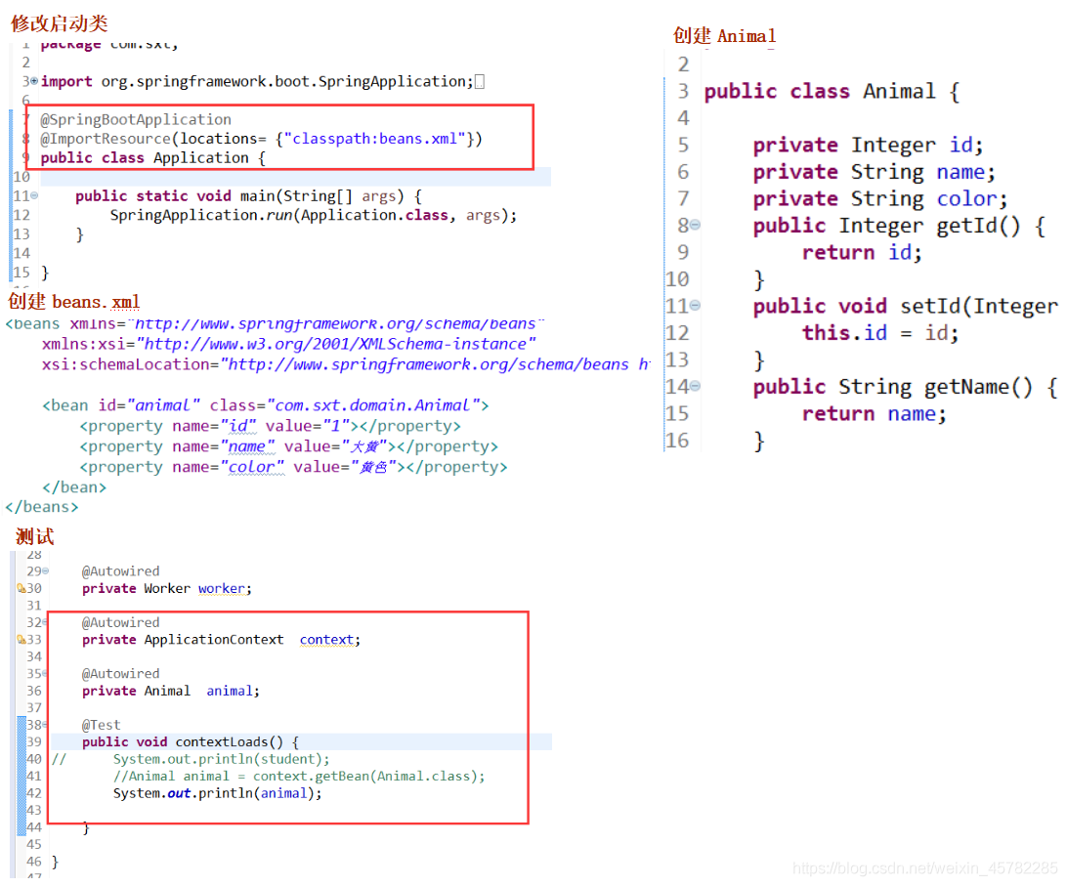This screenshot has height=886, width=1067.
Task: Click the warning marker on line 30
Action: (21, 588)
